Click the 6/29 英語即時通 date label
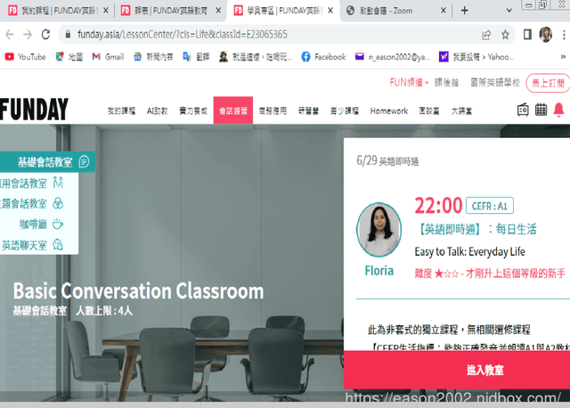 (387, 160)
